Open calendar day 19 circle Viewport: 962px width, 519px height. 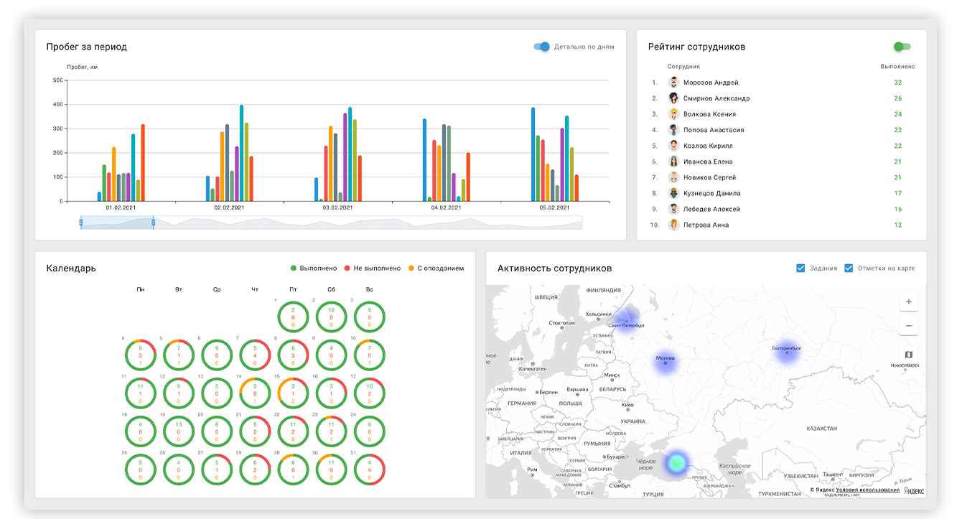pyautogui.click(x=179, y=431)
